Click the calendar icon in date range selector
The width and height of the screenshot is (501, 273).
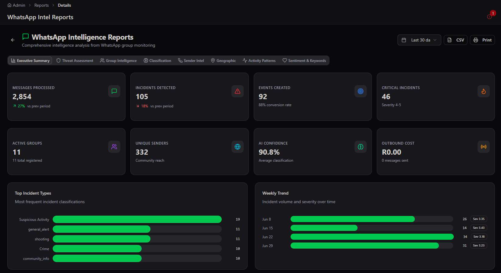coord(404,40)
